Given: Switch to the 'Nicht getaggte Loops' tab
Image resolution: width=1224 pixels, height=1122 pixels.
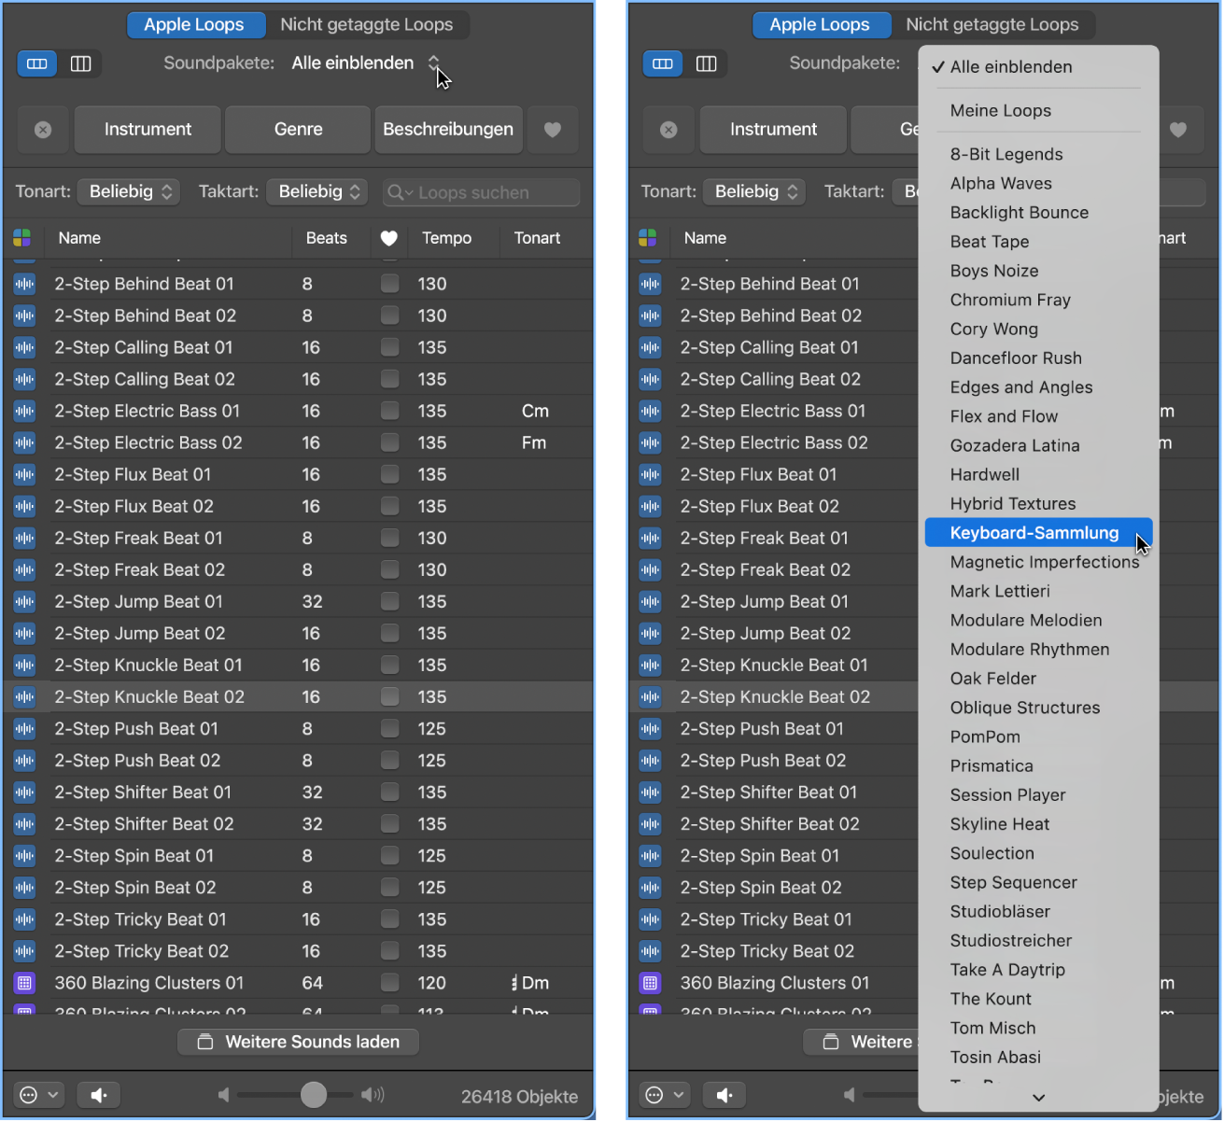Looking at the screenshot, I should pos(367,24).
